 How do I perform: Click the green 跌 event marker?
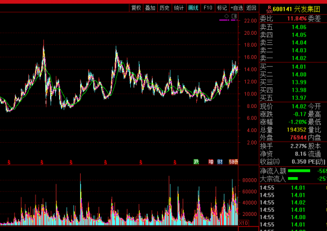point(196,161)
